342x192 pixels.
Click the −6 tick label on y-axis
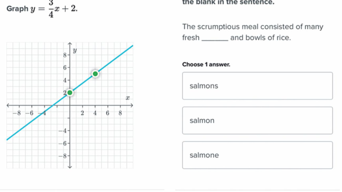[62, 143]
